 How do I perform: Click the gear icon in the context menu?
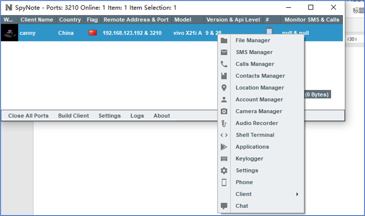(x=224, y=170)
